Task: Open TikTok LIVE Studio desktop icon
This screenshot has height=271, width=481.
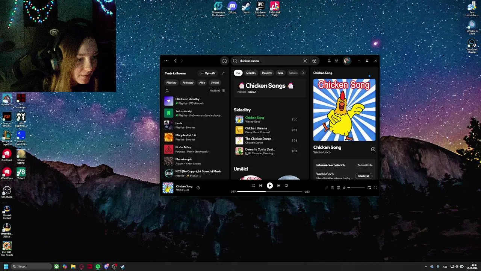Action: pos(275,9)
